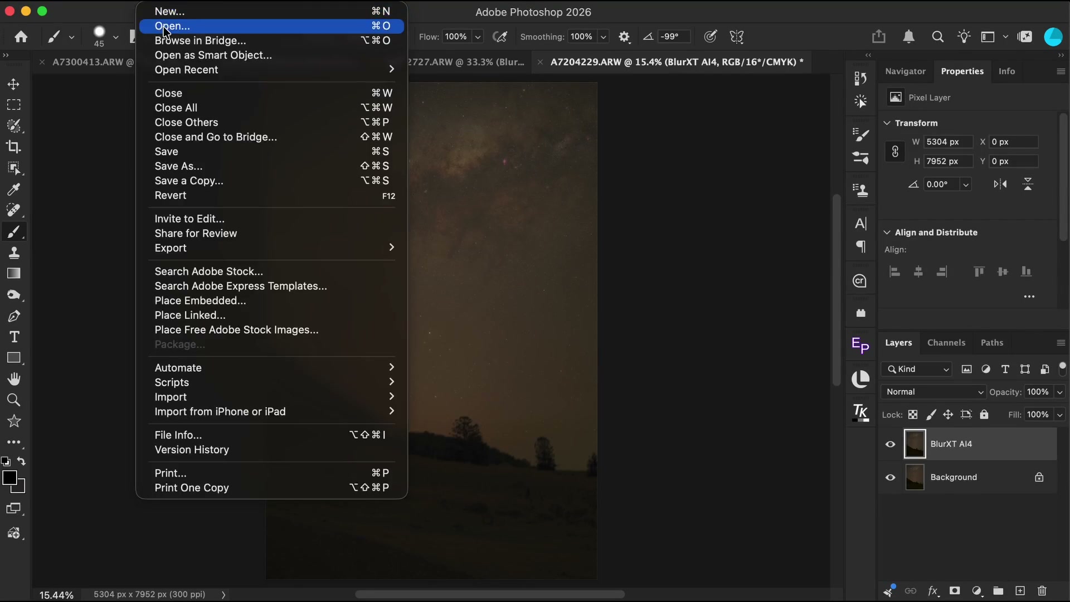Open the Flow percentage dropdown
The image size is (1070, 602).
(x=478, y=37)
